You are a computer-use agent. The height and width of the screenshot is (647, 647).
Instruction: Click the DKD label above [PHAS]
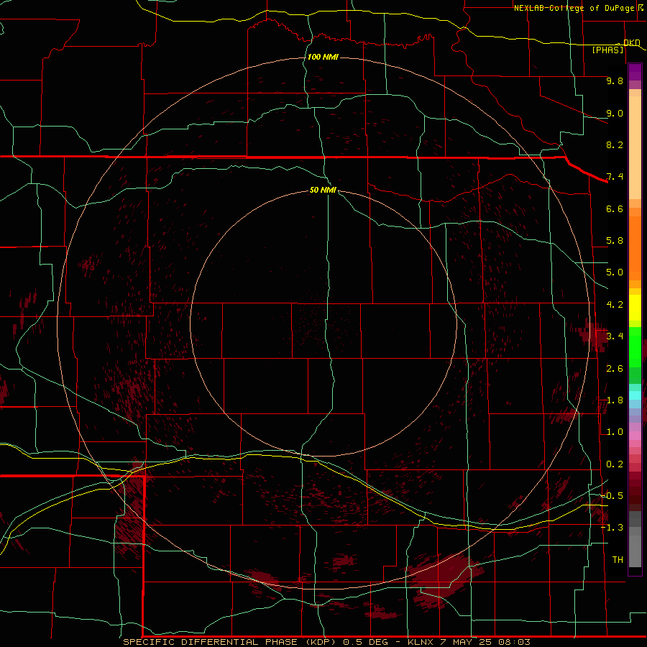coord(631,42)
